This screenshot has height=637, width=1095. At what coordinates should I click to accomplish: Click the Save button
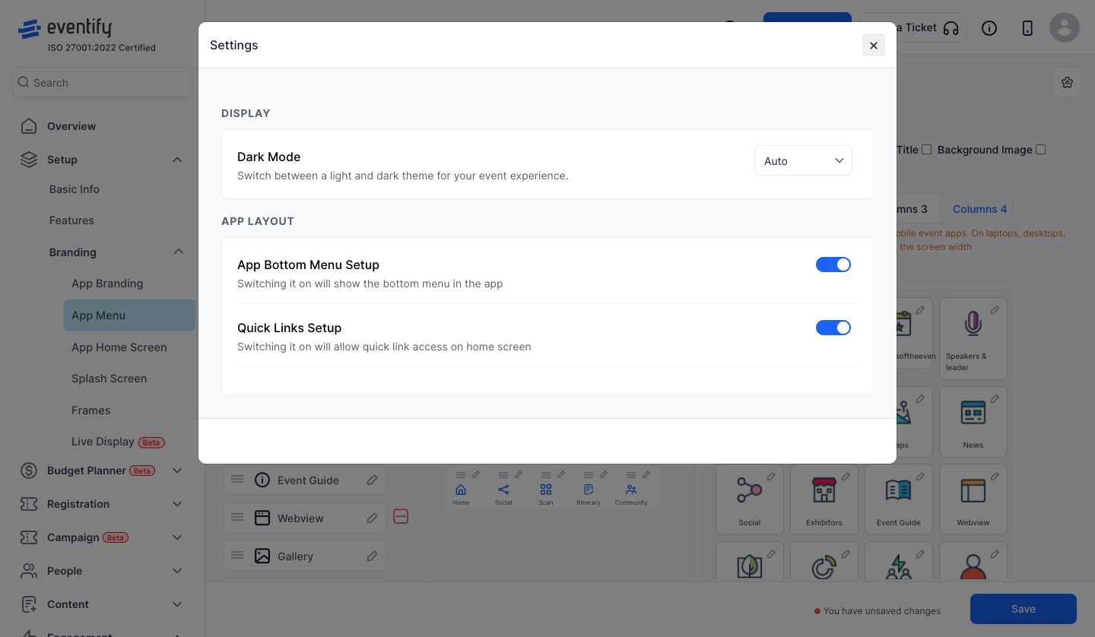point(1024,609)
